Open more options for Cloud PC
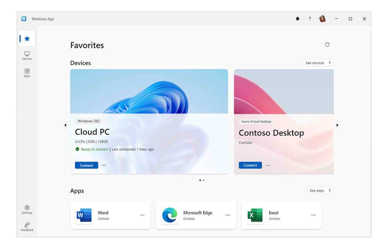 [x=104, y=165]
